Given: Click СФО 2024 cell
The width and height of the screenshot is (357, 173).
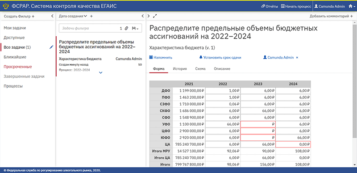Looking at the screenshot, I should pyautogui.click(x=293, y=118).
